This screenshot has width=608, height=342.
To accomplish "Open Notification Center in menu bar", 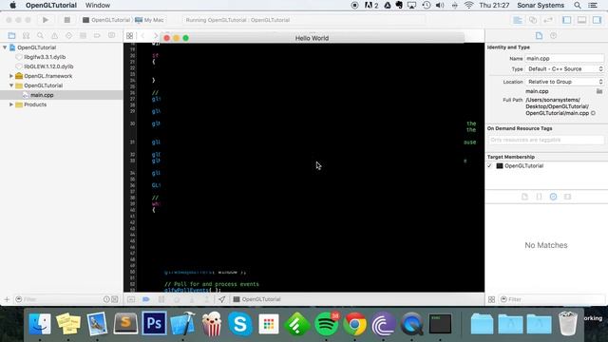I will [593, 6].
